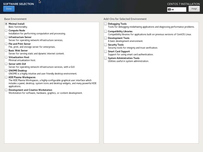The image size is (203, 152).
Task: Pick the Server with GUI radio button
Action: pos(6,64)
